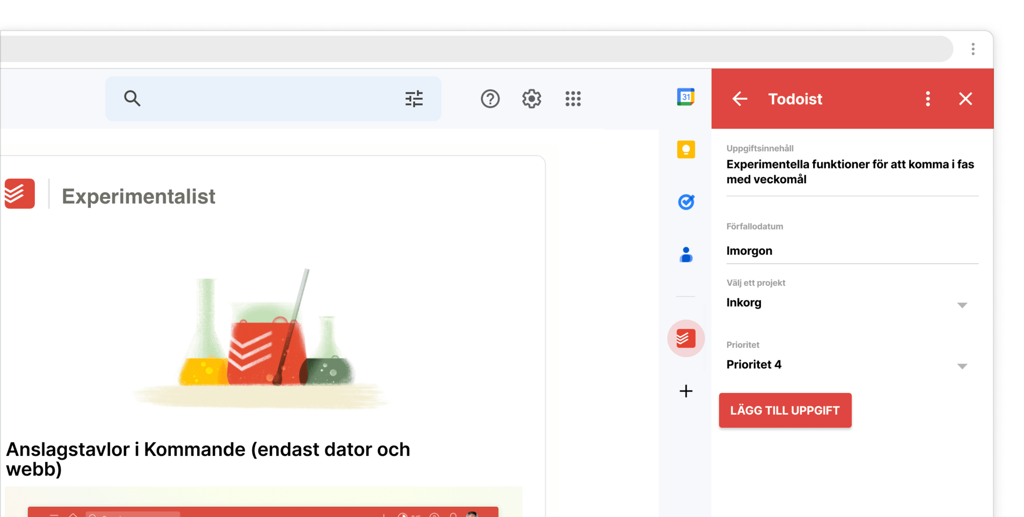Open Google apps grid

[x=573, y=99]
